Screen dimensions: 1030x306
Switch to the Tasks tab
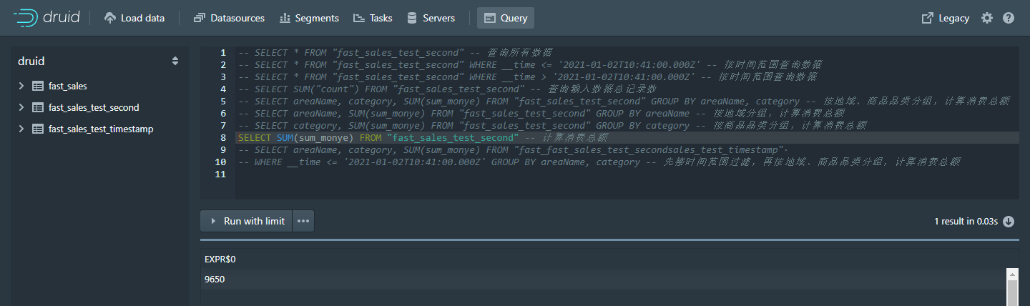pos(373,18)
